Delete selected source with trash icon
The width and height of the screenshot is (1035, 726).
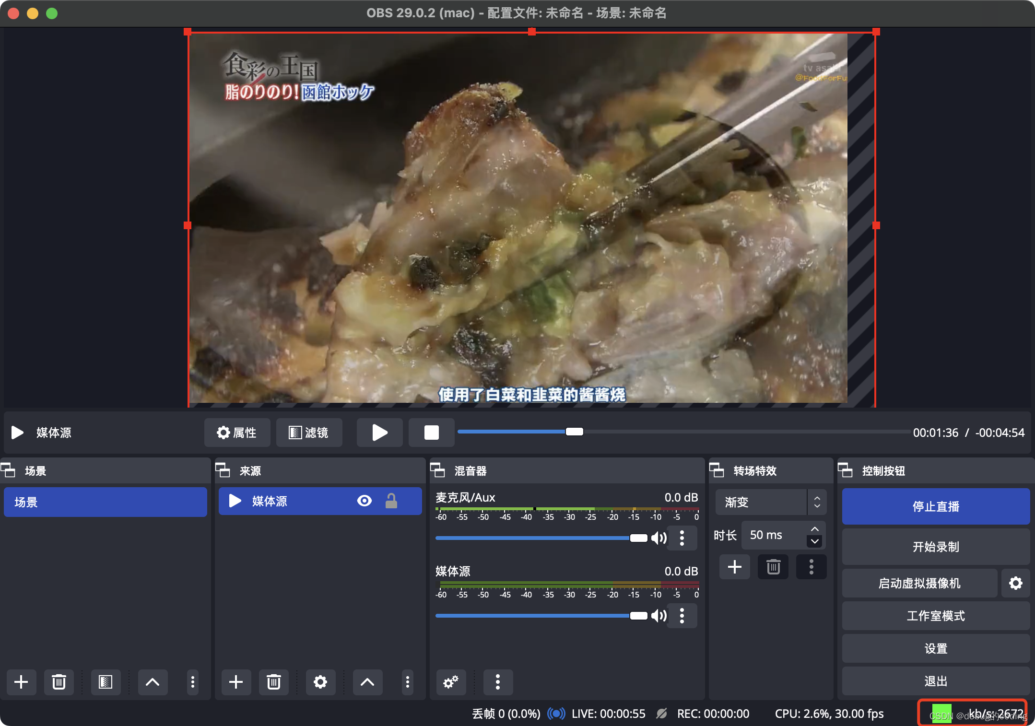(x=273, y=681)
